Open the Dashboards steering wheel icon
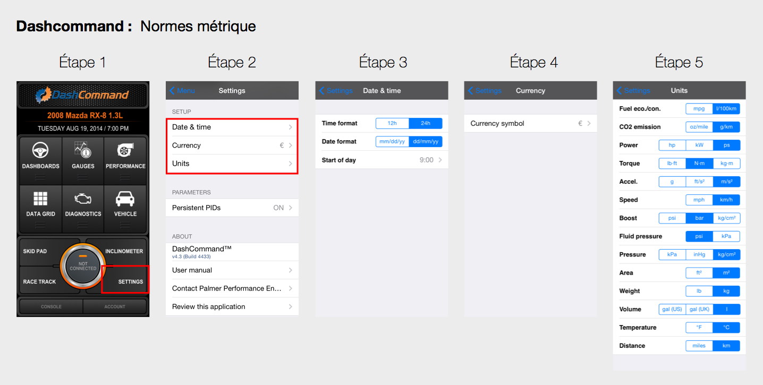The image size is (763, 385). pos(40,151)
